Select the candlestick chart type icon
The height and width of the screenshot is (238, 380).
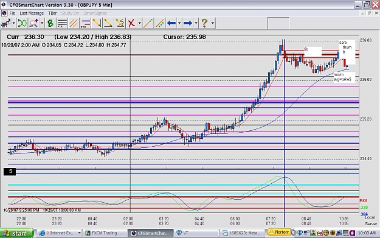pos(5,23)
